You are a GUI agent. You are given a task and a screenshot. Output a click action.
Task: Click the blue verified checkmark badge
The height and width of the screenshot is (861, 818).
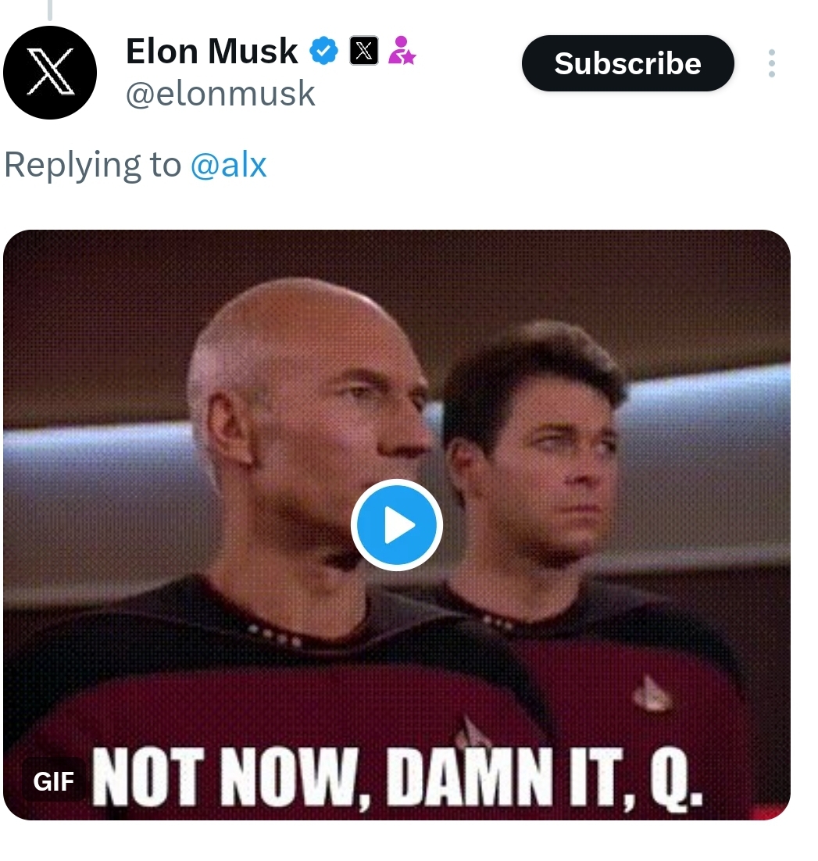coord(323,51)
